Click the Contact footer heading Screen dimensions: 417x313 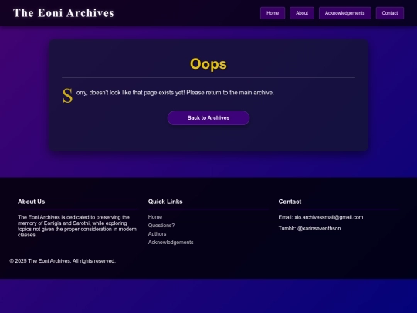click(x=290, y=202)
